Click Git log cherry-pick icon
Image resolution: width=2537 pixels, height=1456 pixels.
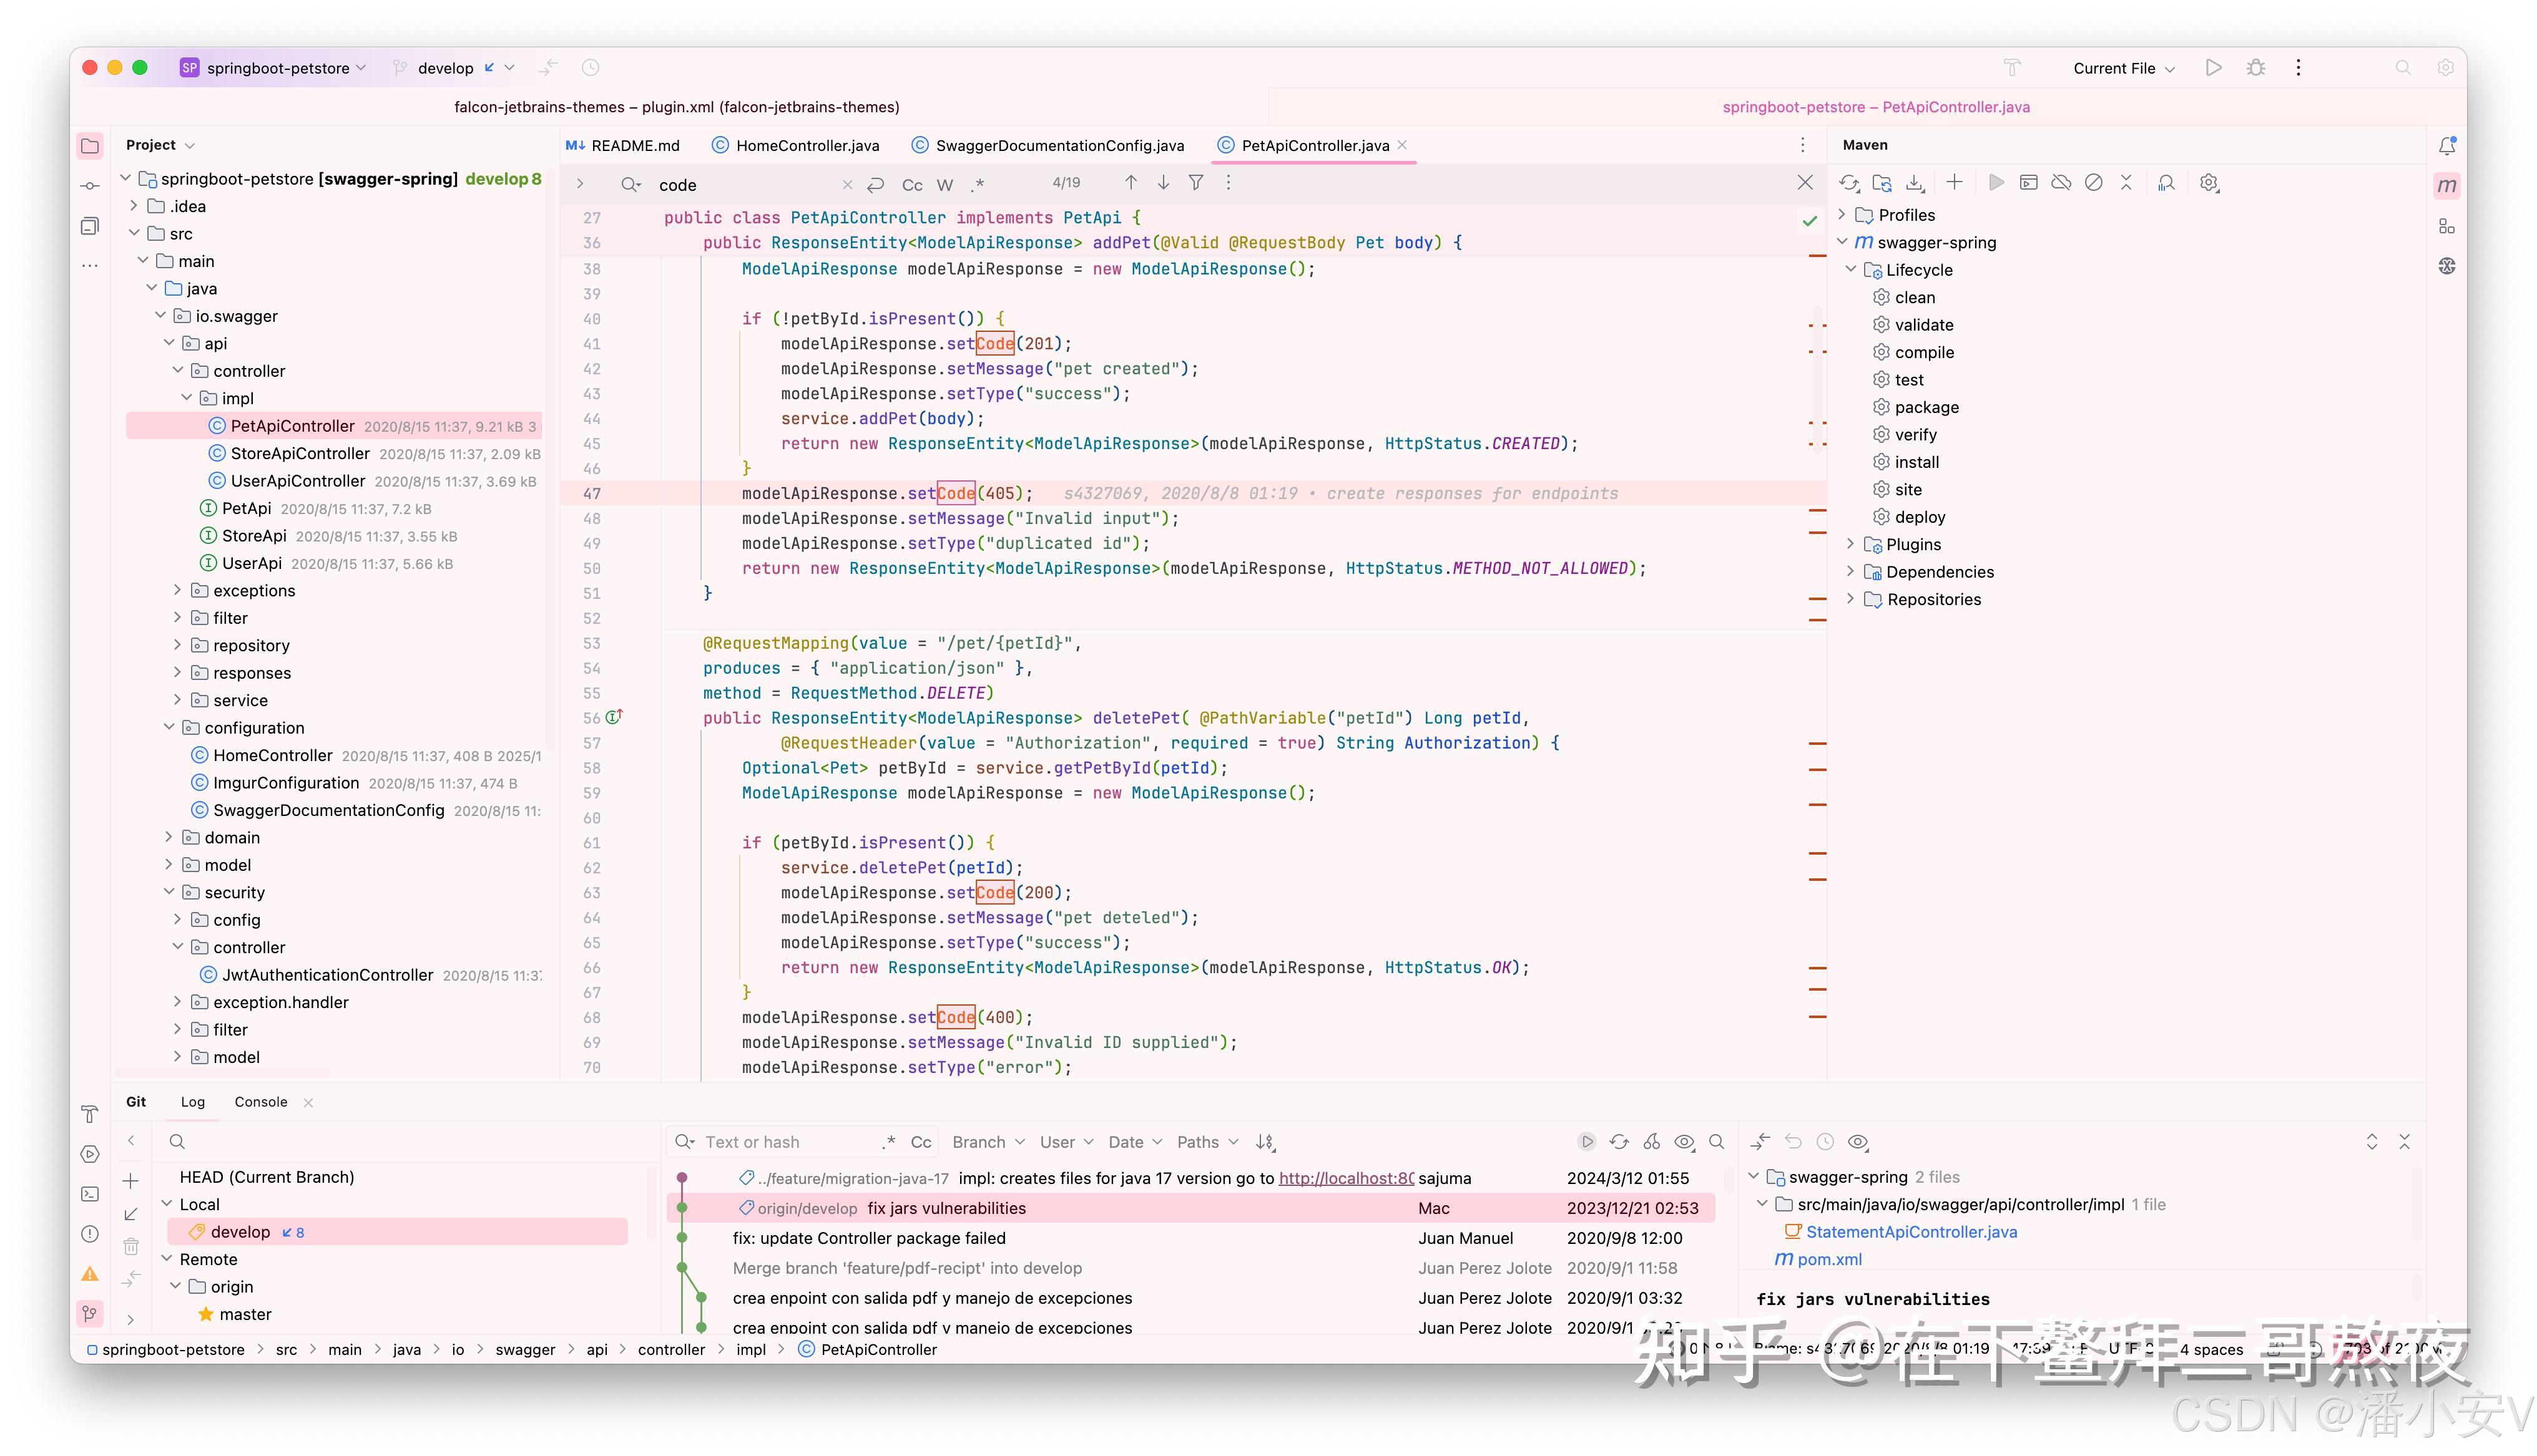(1652, 1142)
